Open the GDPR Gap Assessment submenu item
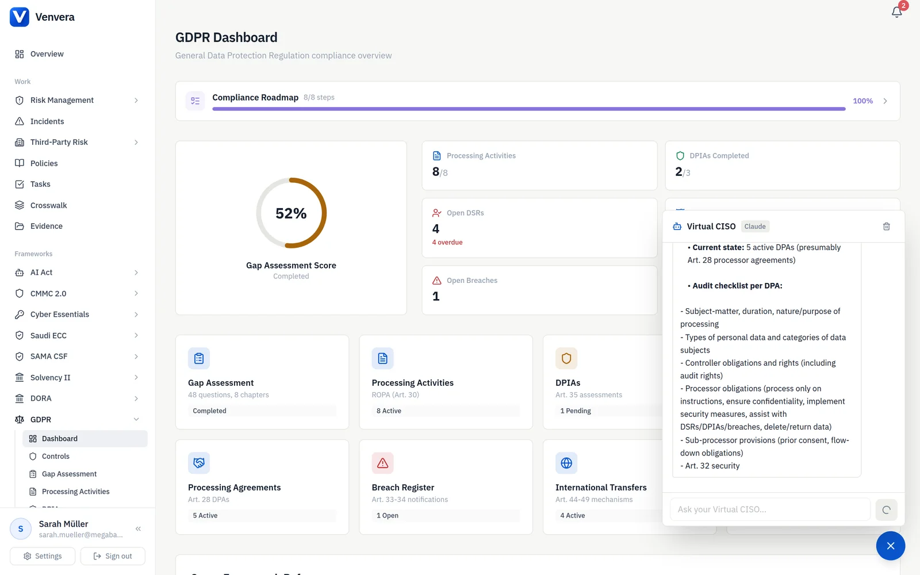The width and height of the screenshot is (920, 575). click(x=85, y=474)
